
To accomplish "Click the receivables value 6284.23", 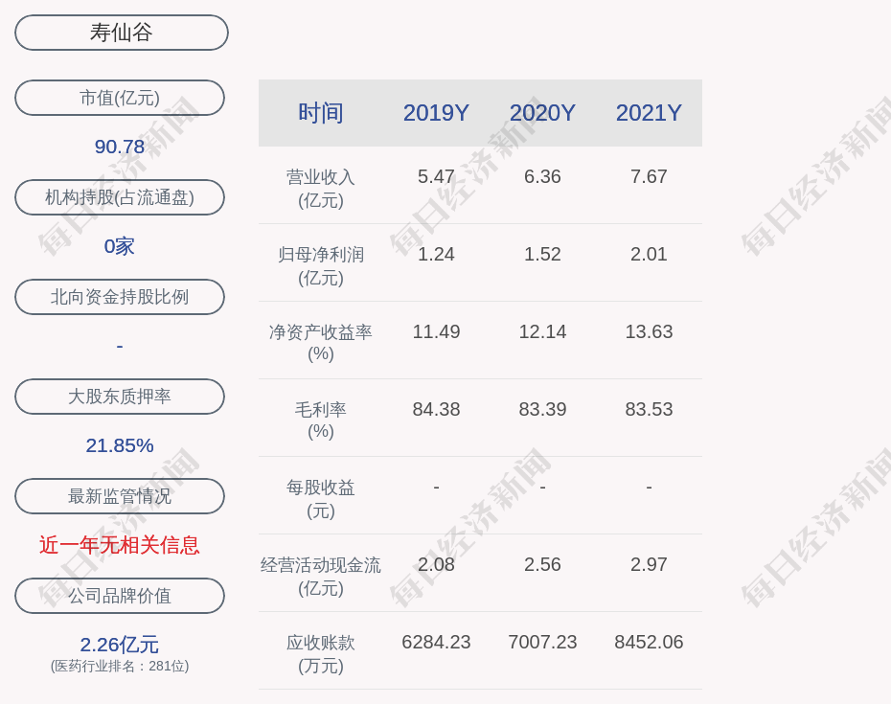I will tap(436, 642).
